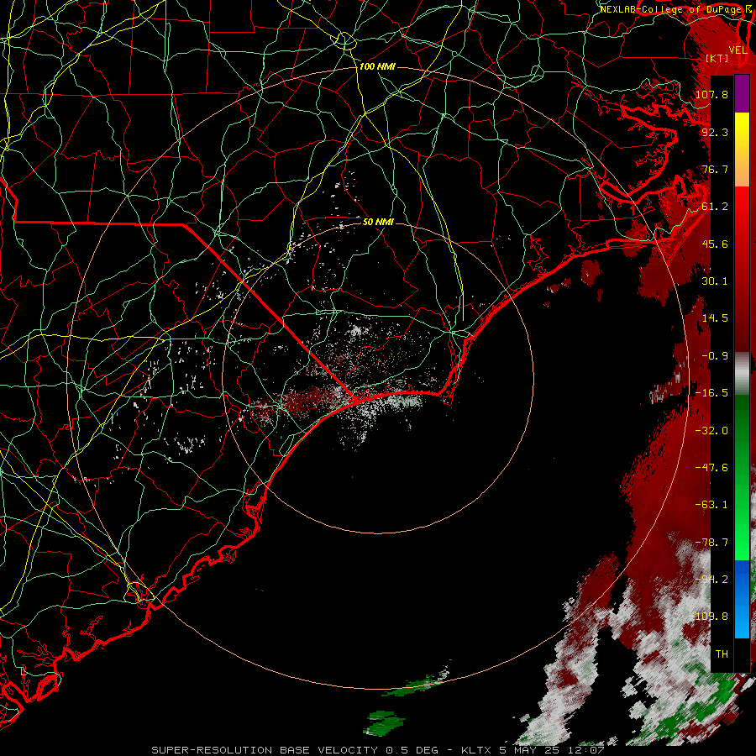
Task: Click the 76.7 velocity scale value
Action: (x=715, y=169)
